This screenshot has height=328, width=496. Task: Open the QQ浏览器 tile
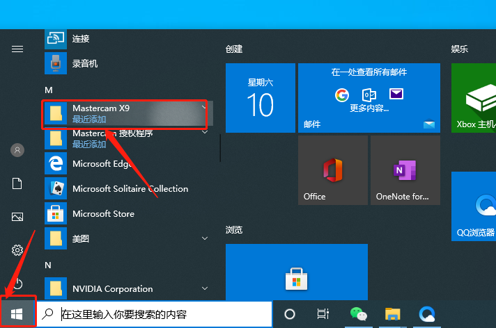(x=474, y=206)
